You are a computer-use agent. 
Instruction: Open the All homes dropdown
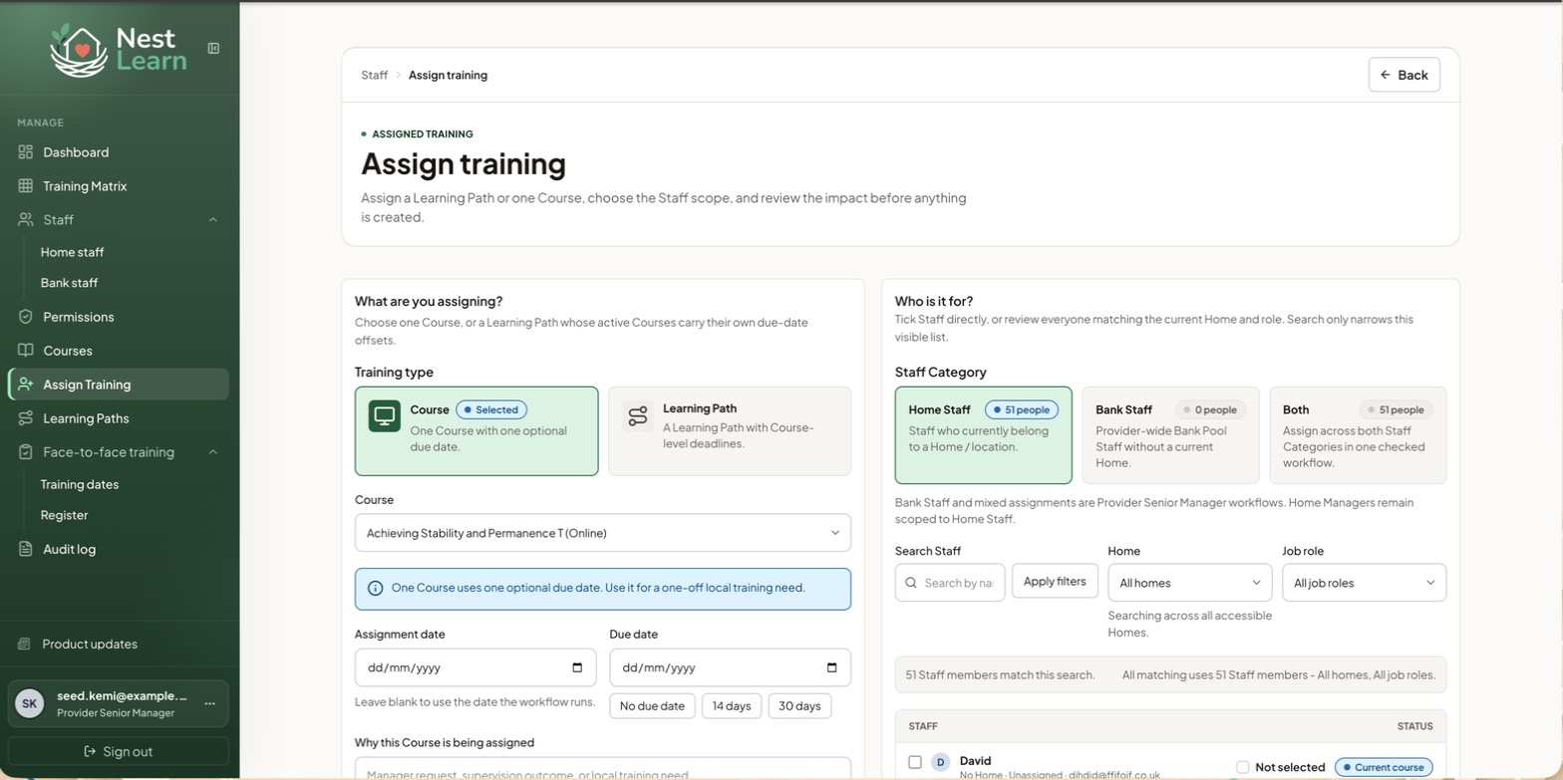pos(1190,583)
